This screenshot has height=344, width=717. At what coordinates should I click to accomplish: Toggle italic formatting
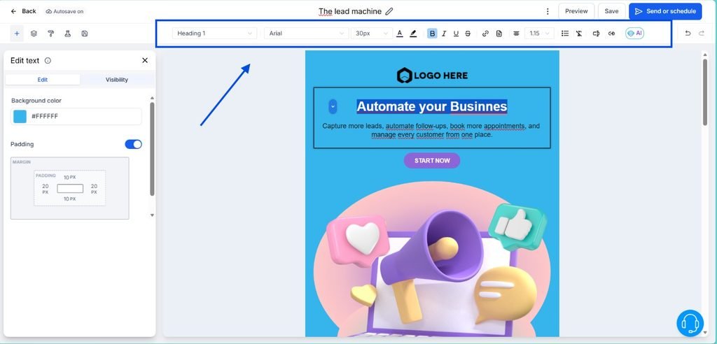tap(444, 34)
